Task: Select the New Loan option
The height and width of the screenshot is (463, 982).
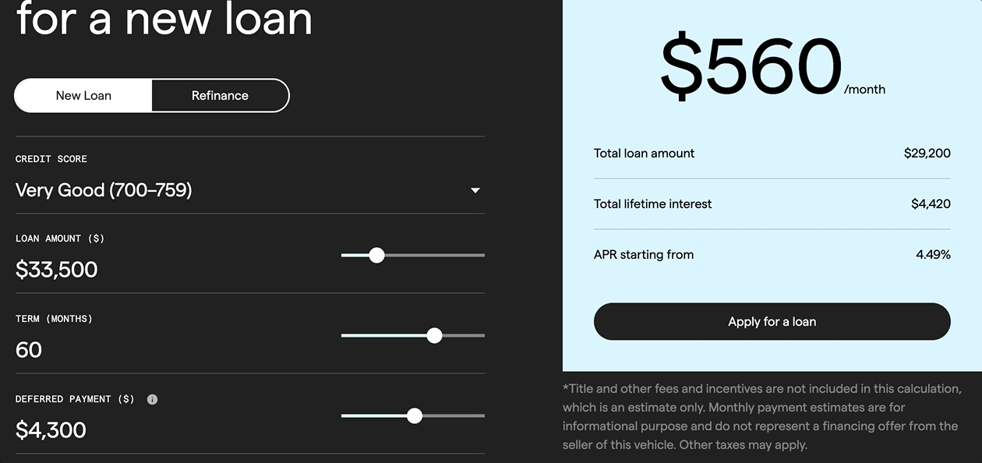Action: pos(83,96)
